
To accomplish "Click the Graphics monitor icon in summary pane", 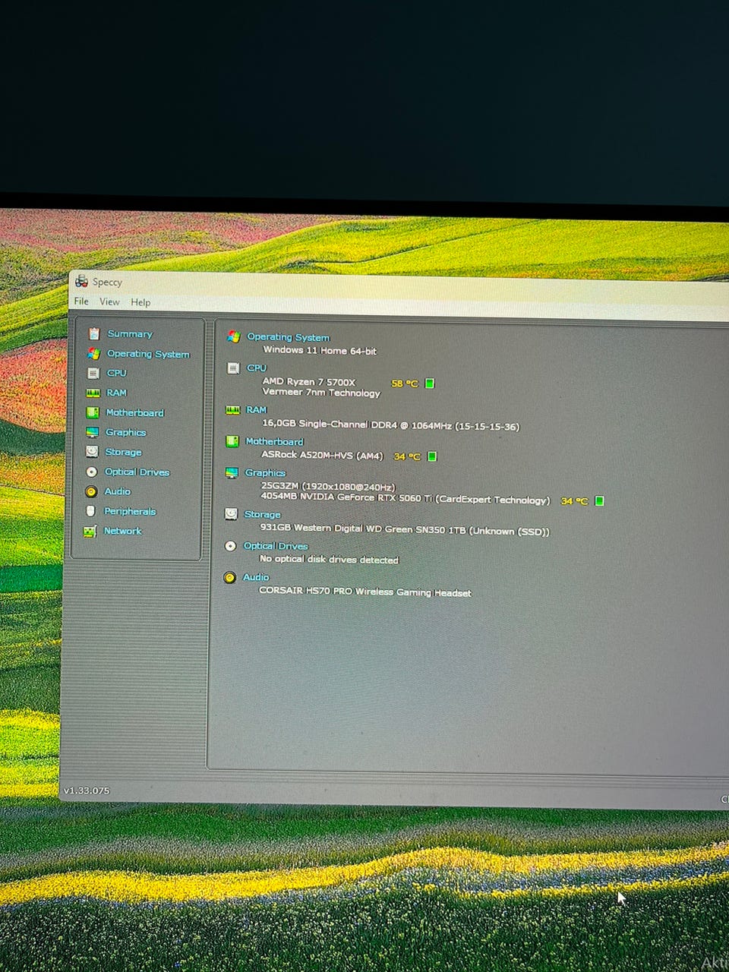I will (x=232, y=472).
